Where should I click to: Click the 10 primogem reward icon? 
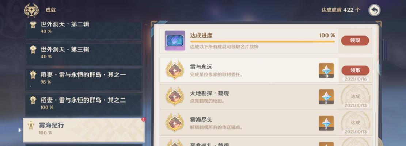pos(326,70)
